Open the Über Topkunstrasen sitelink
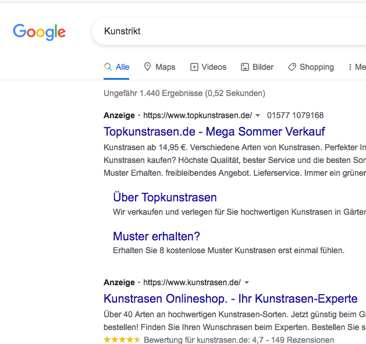Screen dimensions: 366x344 [165, 197]
